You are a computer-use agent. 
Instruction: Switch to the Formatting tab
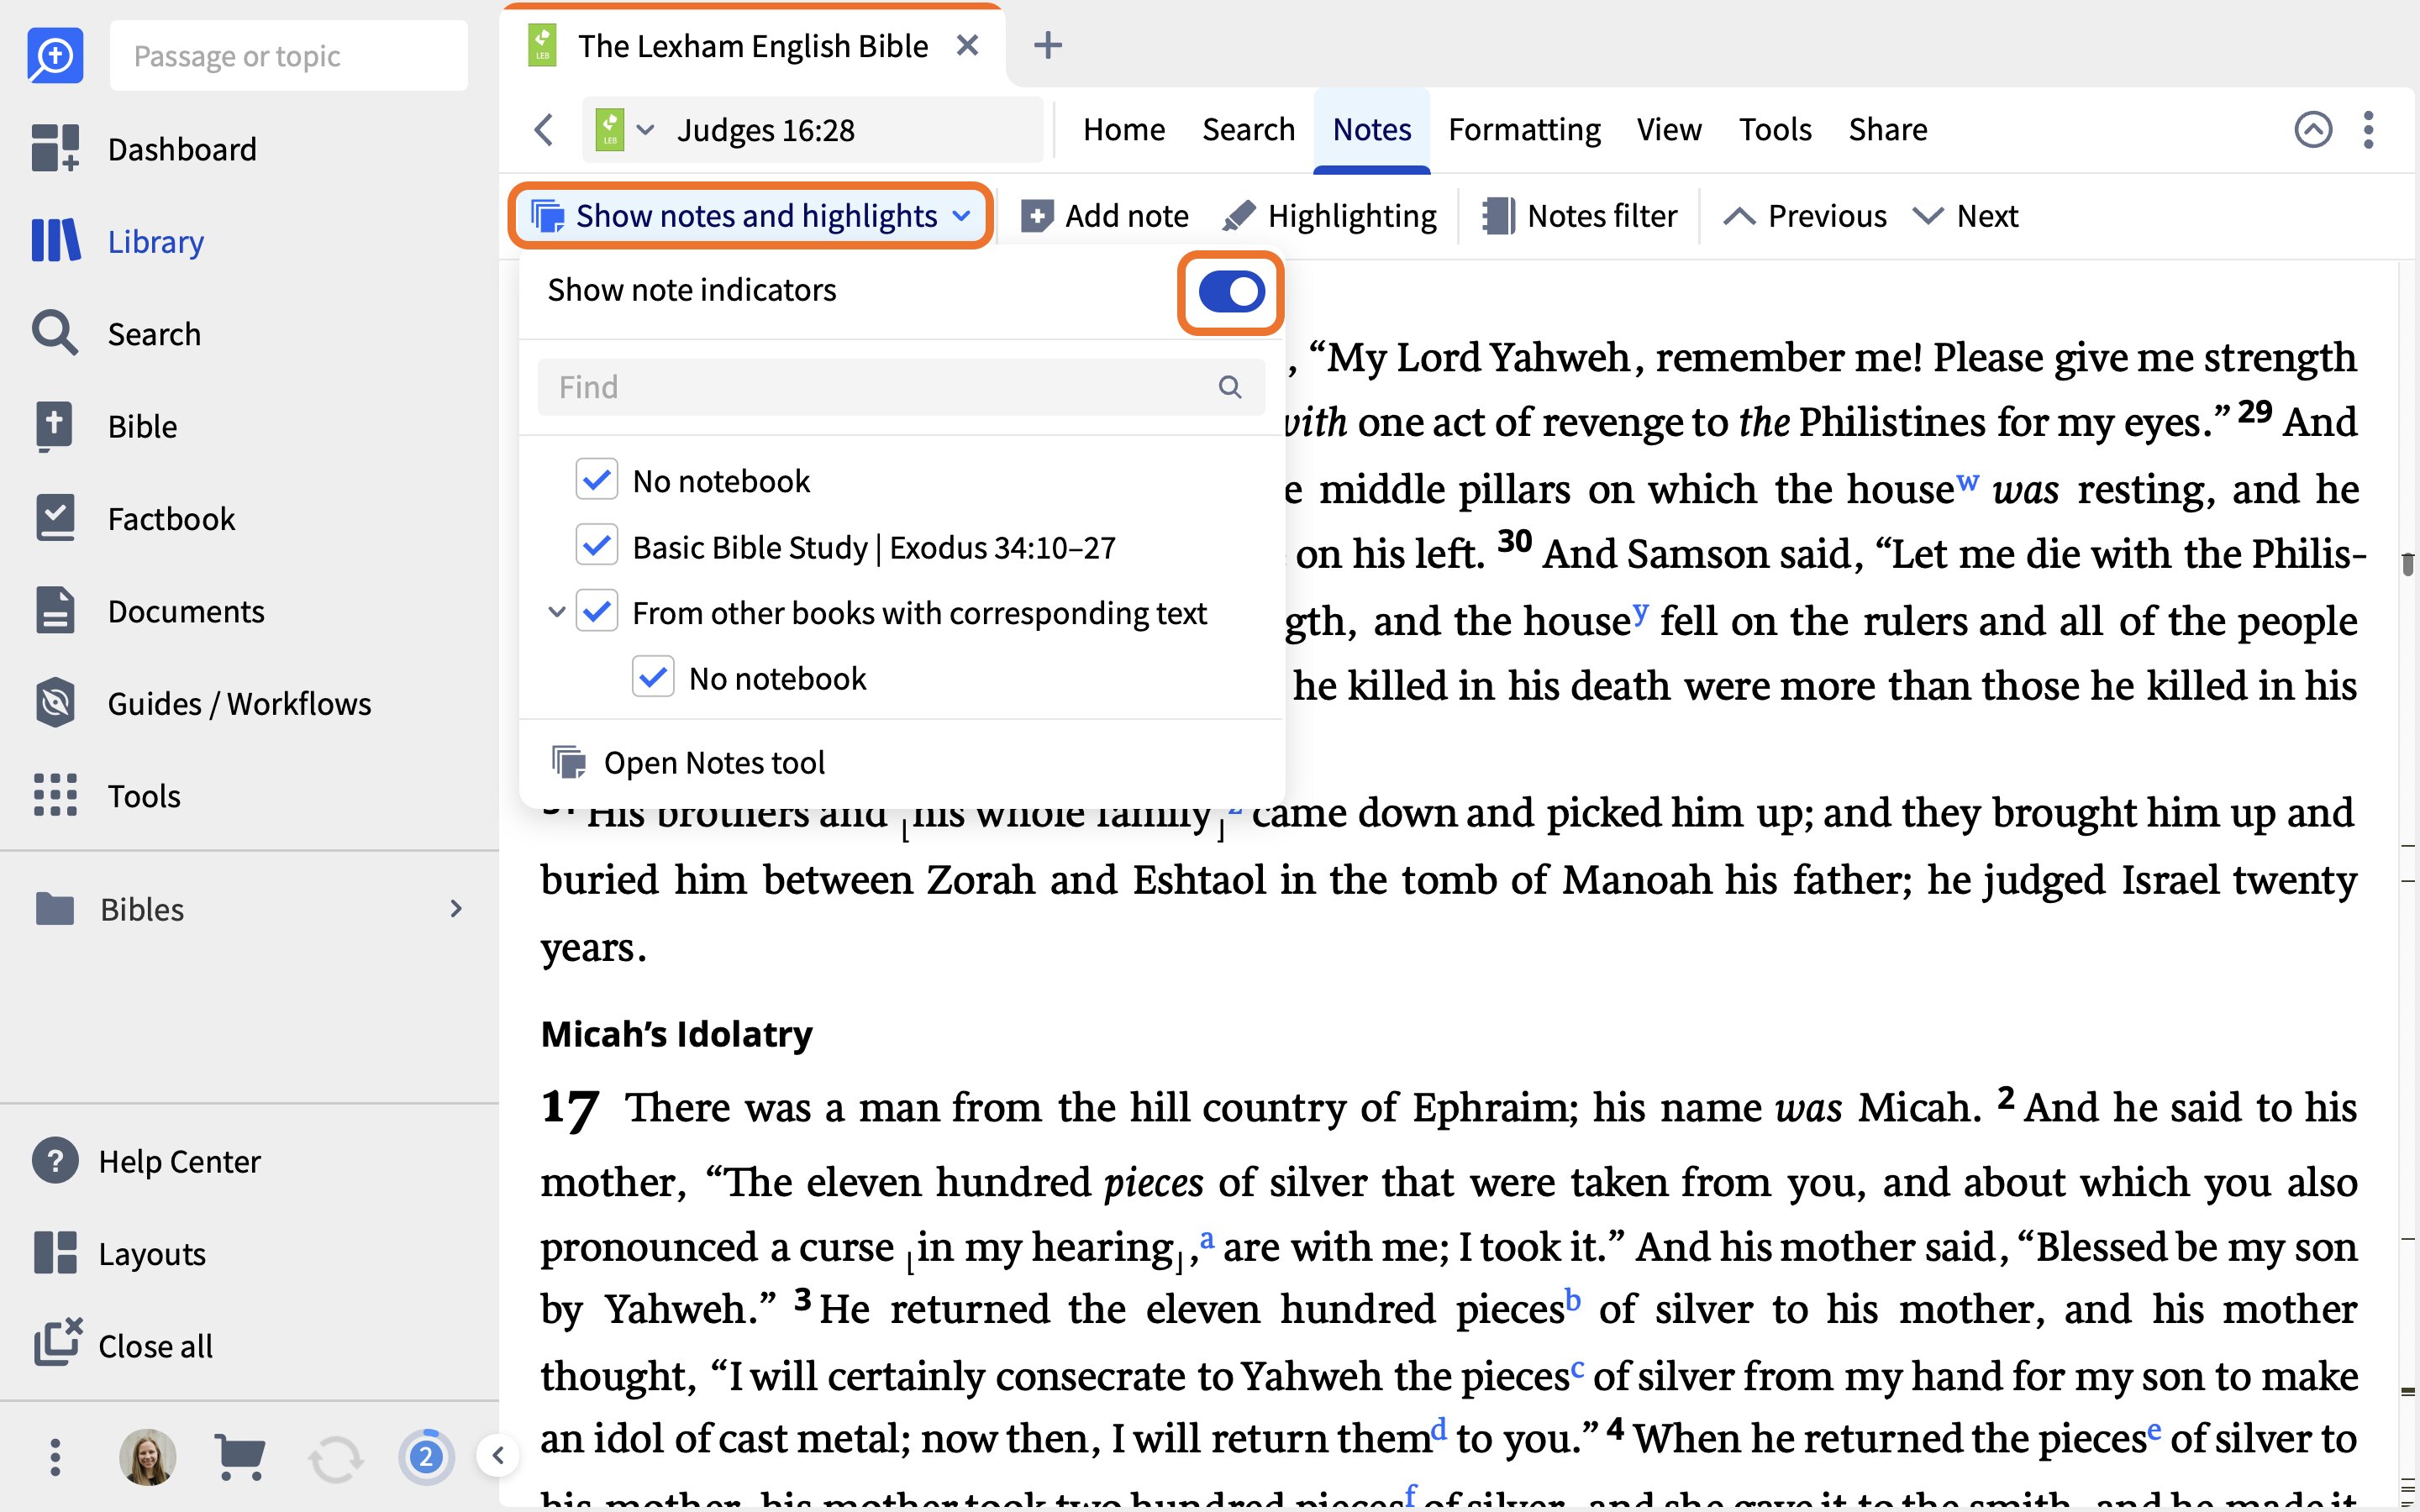point(1524,130)
